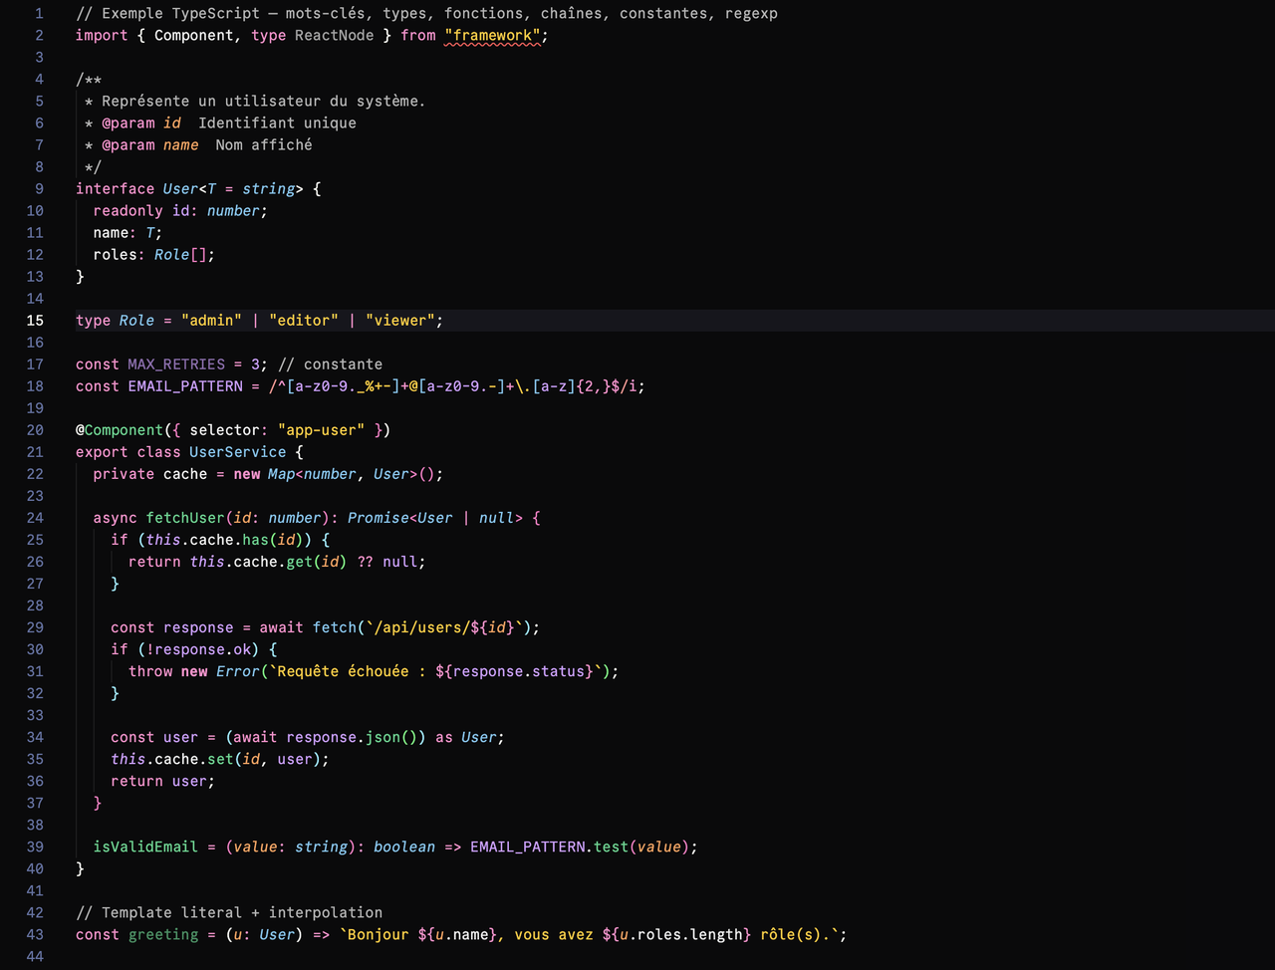
Task: Click line number 24 in the gutter
Action: point(35,517)
